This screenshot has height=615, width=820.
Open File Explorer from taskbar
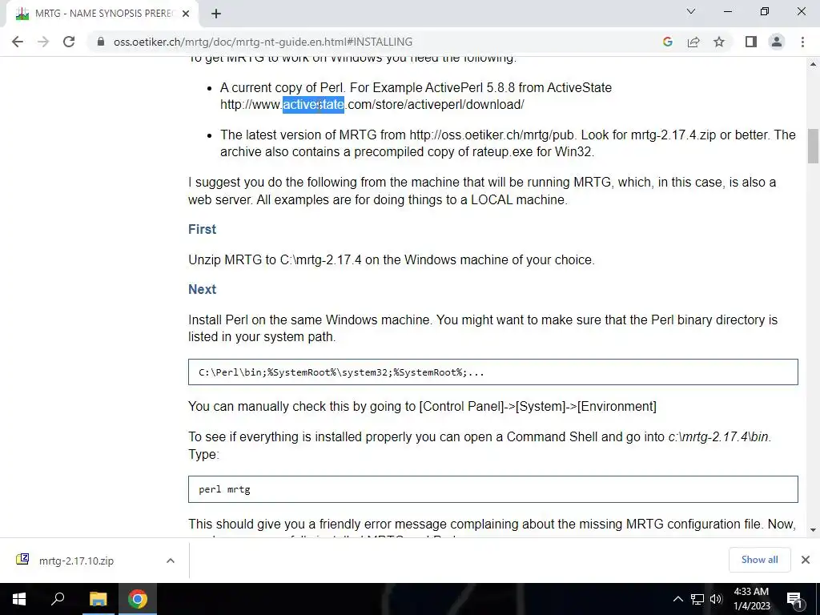pos(98,599)
